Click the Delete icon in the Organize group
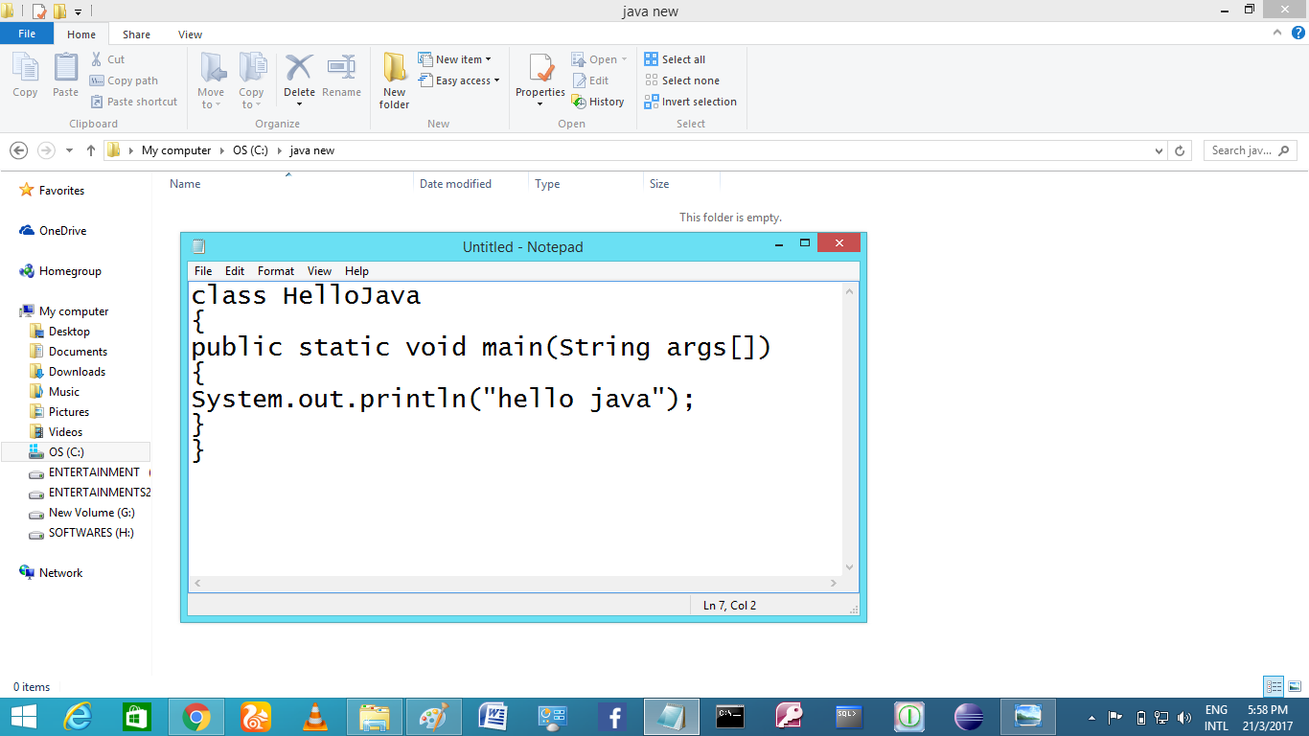1309x736 pixels. tap(299, 72)
